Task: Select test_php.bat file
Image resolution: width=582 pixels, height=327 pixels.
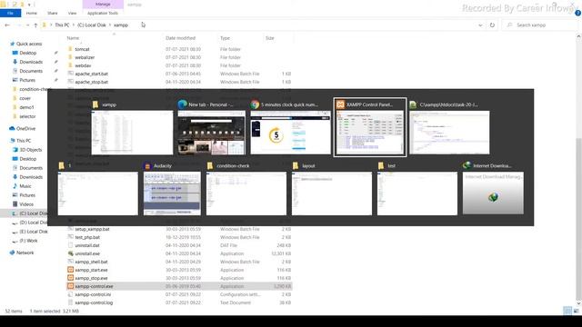Action: (x=87, y=237)
